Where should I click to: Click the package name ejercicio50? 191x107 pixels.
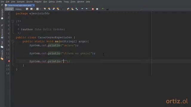click(x=39, y=13)
